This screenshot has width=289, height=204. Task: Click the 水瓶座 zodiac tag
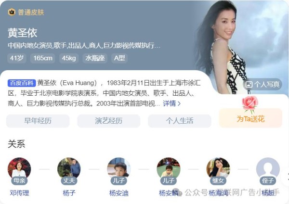[x=95, y=58]
